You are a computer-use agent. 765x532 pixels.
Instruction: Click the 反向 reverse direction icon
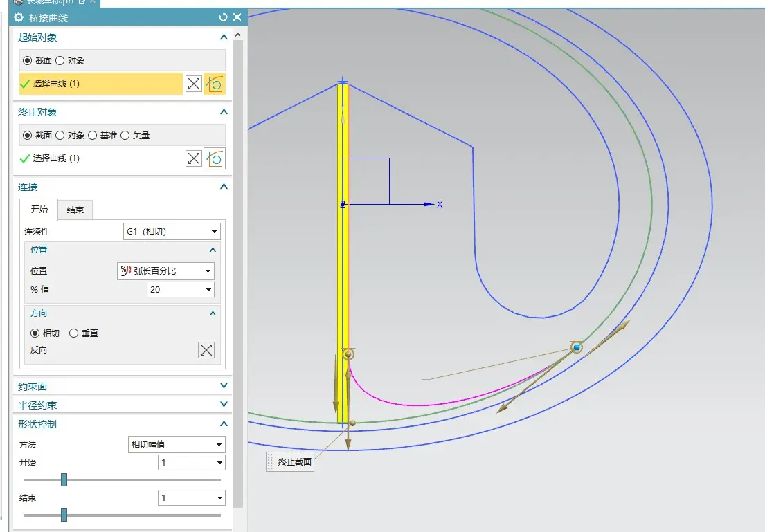click(x=206, y=349)
